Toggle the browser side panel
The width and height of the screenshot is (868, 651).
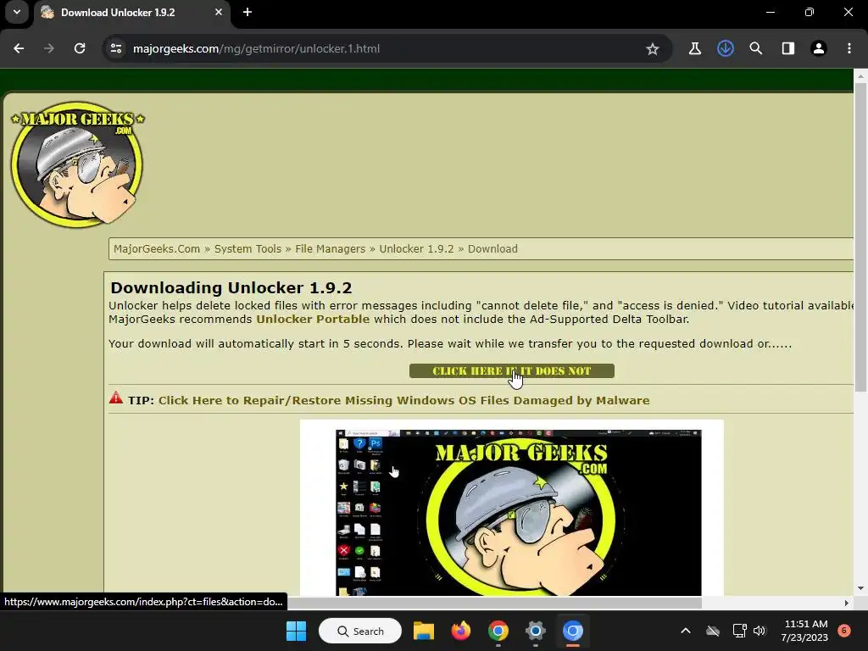point(787,48)
